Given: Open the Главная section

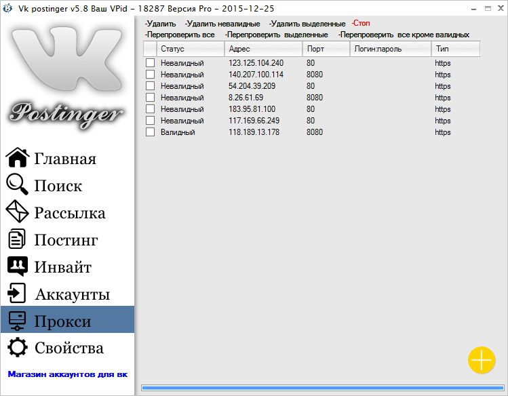Looking at the screenshot, I should [65, 159].
